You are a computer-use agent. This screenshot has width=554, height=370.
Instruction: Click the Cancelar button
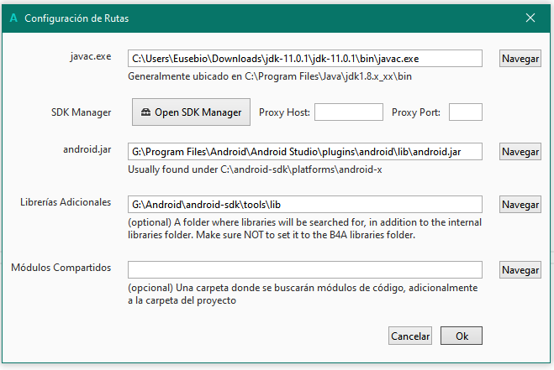(410, 336)
